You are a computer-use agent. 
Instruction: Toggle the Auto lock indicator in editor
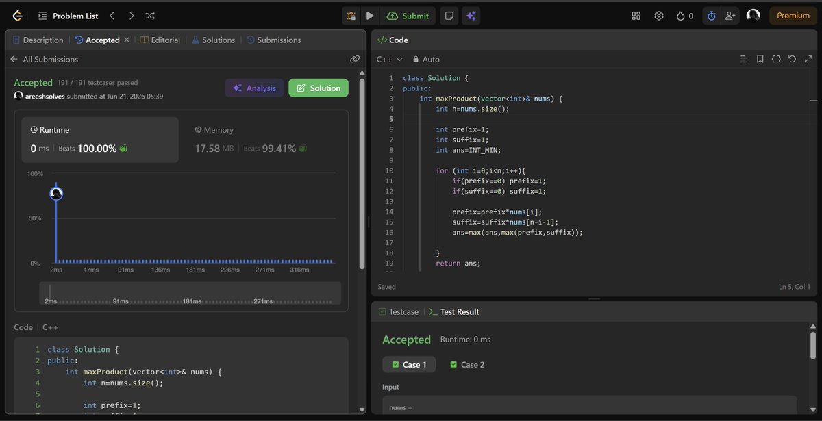(426, 60)
